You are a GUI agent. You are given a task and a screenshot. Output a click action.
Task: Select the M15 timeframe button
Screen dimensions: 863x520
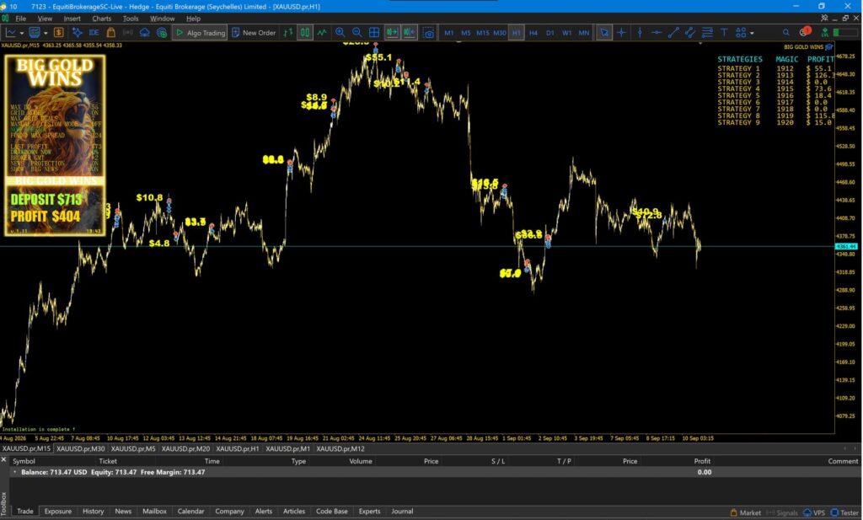pyautogui.click(x=483, y=33)
